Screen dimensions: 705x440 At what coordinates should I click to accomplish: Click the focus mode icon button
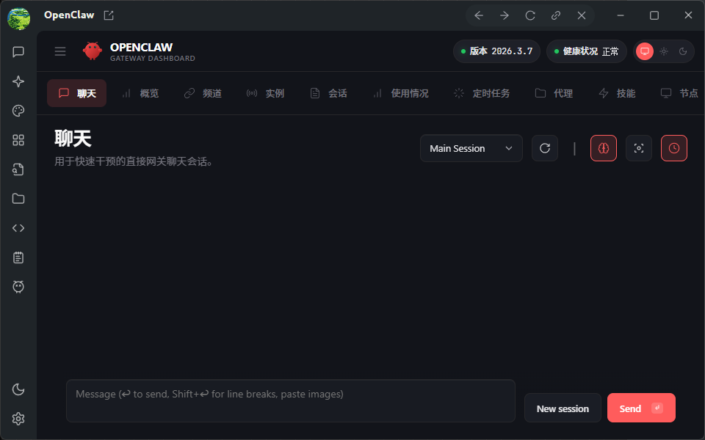coord(639,148)
